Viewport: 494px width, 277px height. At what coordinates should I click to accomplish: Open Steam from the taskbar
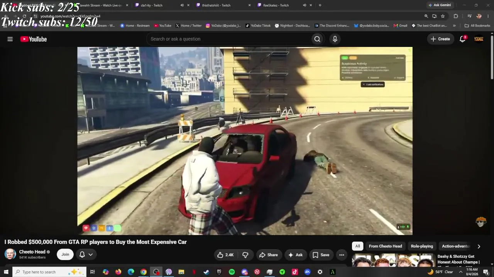tap(206, 272)
